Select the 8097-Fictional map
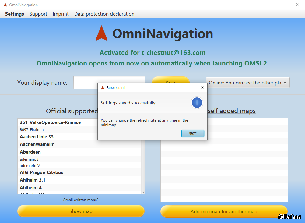This screenshot has height=223, width=305. [x=79, y=129]
